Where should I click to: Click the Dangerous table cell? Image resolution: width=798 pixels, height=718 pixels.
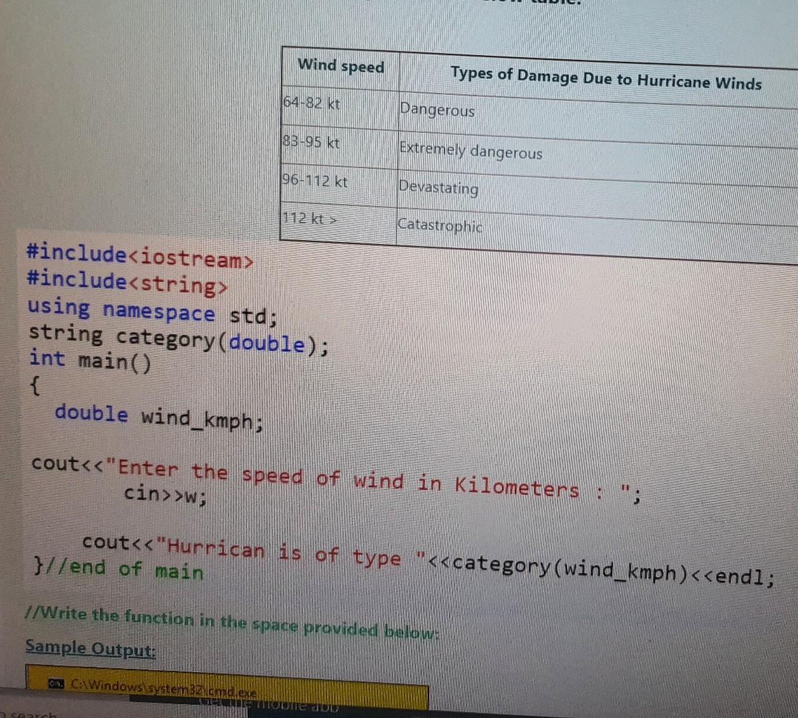[x=437, y=111]
